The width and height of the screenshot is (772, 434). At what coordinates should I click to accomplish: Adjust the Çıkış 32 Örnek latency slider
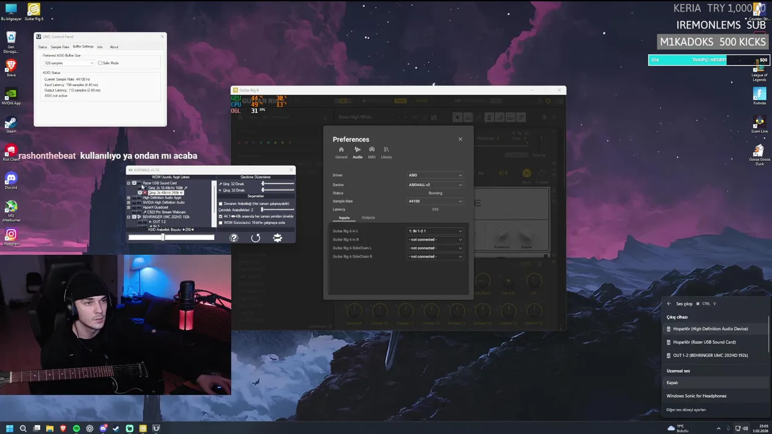point(277,190)
